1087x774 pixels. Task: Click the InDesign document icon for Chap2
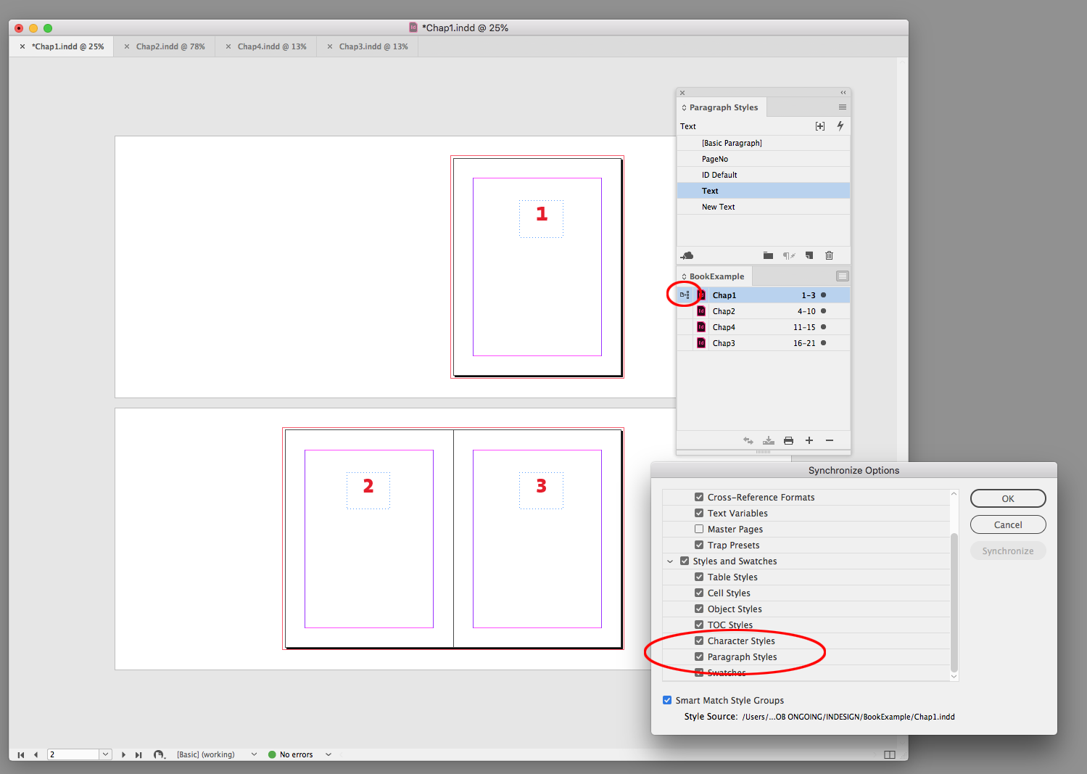[x=701, y=311]
